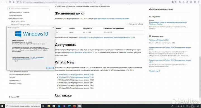Go back using the browser back arrow

(2, 2)
